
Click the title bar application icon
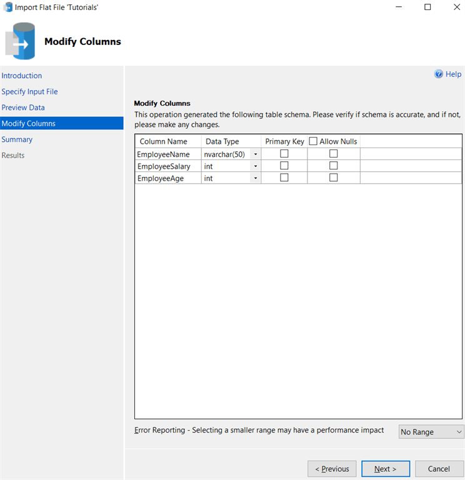[x=8, y=7]
